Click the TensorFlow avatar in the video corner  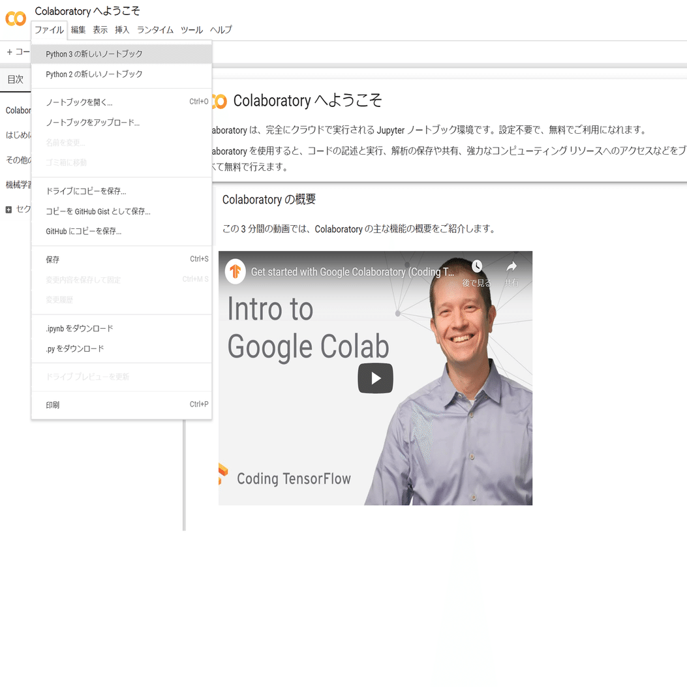(x=235, y=271)
